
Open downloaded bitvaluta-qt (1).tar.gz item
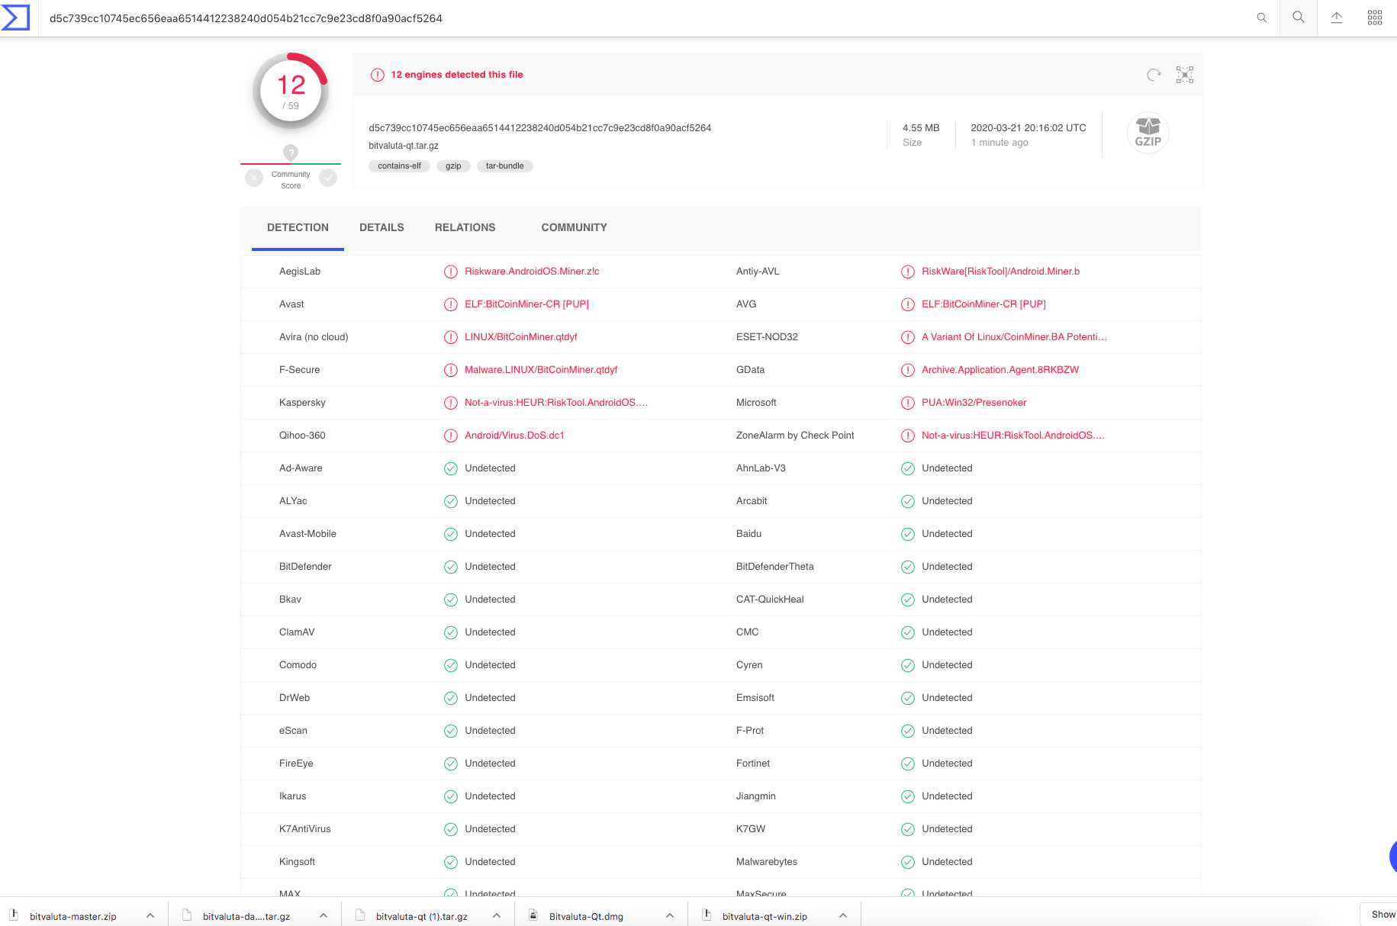421,916
